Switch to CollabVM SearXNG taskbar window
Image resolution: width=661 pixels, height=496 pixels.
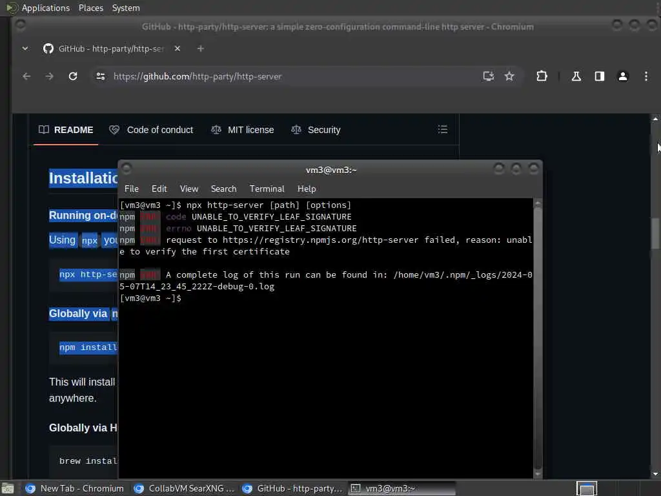[184, 488]
